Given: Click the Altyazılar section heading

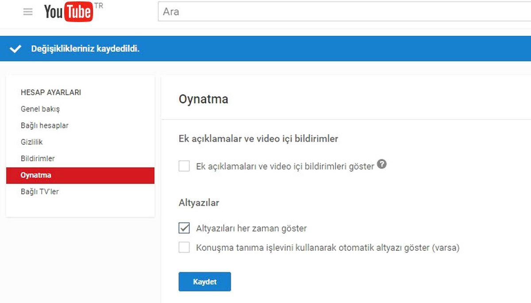Looking at the screenshot, I should pyautogui.click(x=199, y=203).
